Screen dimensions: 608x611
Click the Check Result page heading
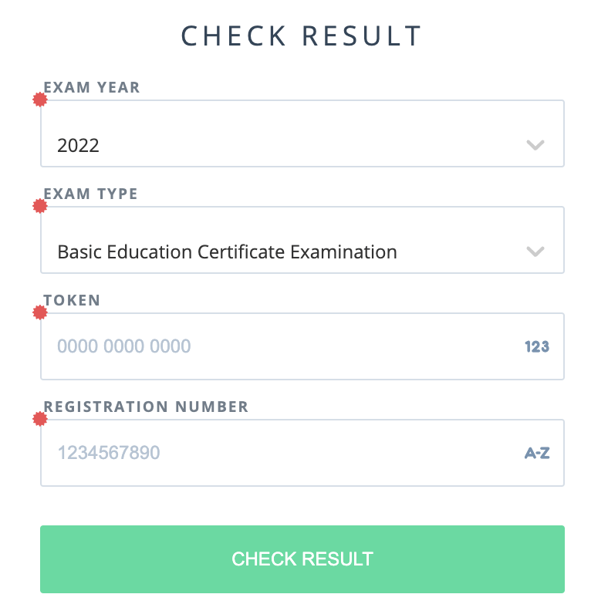point(301,35)
